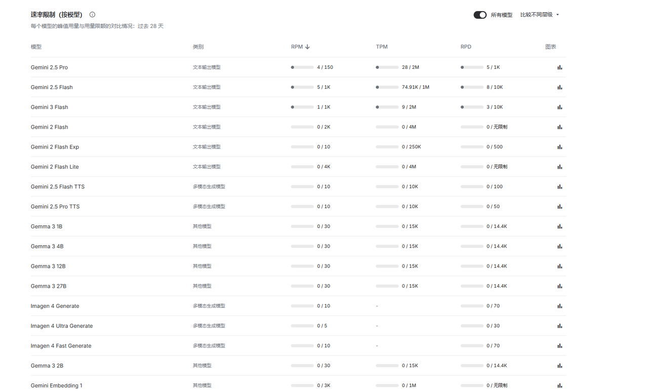Viewport: 648px width, 392px height.
Task: Click the RPD value 8 / 10K
Action: [495, 87]
